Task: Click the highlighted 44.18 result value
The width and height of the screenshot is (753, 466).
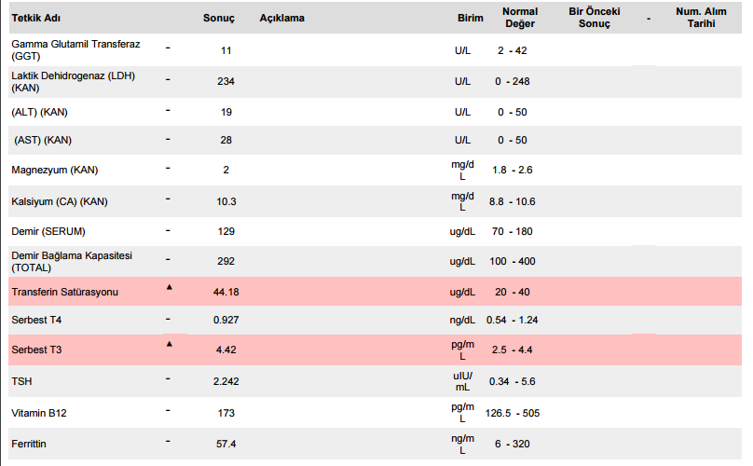Action: (226, 292)
